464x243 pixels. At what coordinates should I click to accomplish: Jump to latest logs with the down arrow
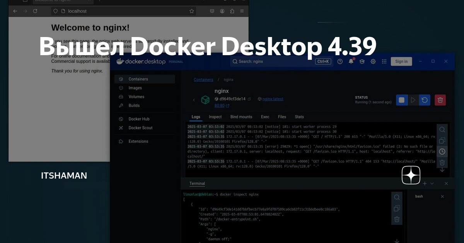point(442,170)
